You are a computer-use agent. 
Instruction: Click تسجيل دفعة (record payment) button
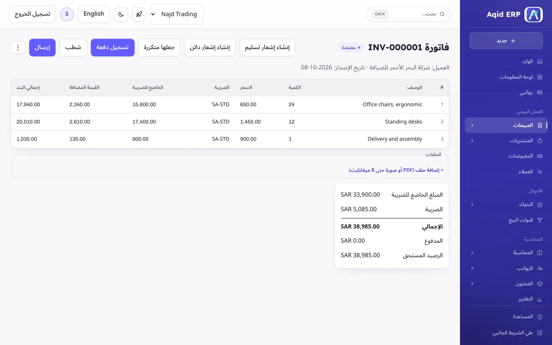113,47
